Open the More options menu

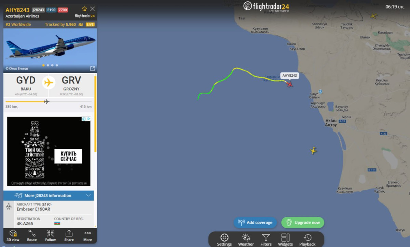click(87, 235)
